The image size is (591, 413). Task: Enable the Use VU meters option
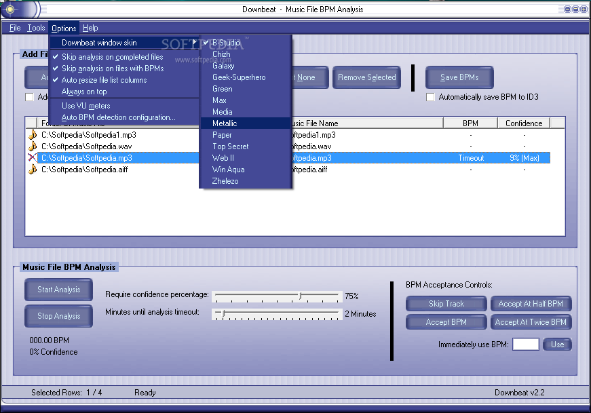[x=124, y=106]
